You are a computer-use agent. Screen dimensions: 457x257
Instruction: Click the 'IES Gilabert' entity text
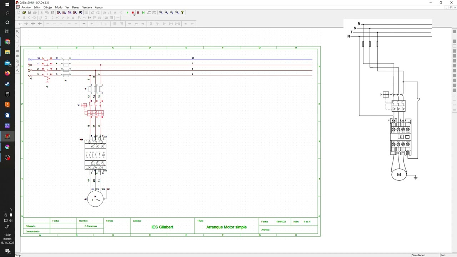[x=162, y=227]
